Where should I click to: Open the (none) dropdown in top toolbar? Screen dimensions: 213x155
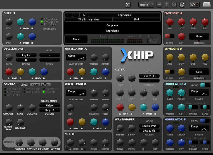click(x=146, y=4)
